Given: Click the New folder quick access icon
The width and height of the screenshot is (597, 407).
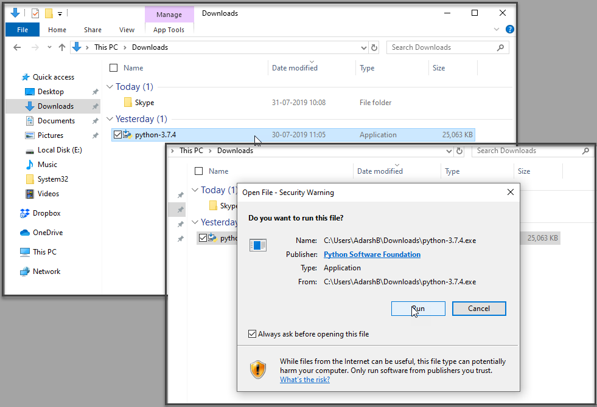Looking at the screenshot, I should [x=49, y=13].
